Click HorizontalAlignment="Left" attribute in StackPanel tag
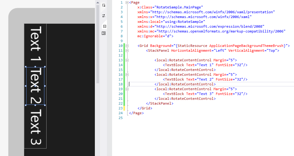 pyautogui.click(x=199, y=50)
